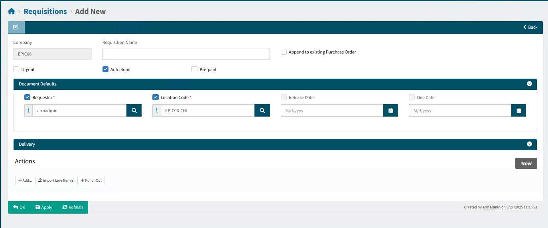Go to the home page icon
548x228 pixels.
[x=11, y=12]
